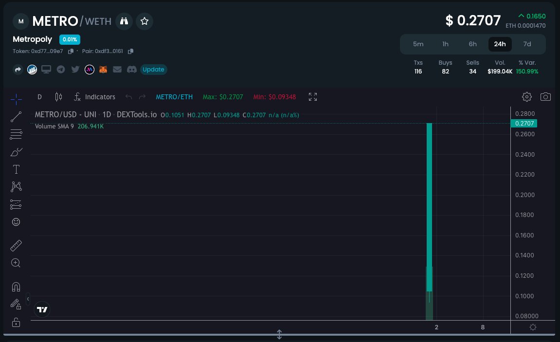Switch stats to the 5m tab
The height and width of the screenshot is (342, 560).
pos(418,44)
